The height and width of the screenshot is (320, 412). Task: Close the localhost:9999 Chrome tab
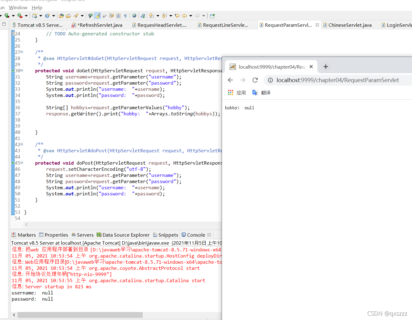coord(311,67)
